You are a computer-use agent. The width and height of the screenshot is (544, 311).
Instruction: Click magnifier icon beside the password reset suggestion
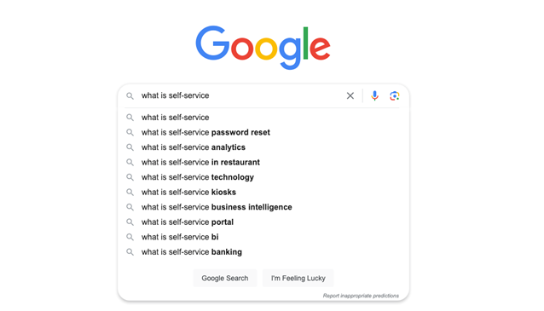(x=130, y=132)
